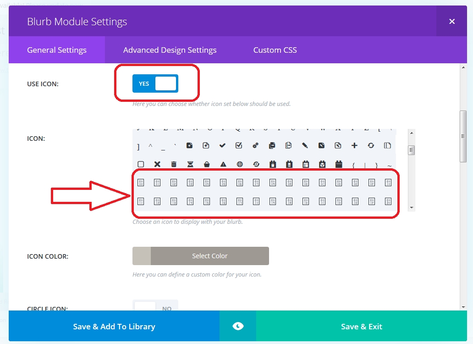Viewport: 473px width, 344px height.
Task: Choose the trash can icon
Action: 174,164
